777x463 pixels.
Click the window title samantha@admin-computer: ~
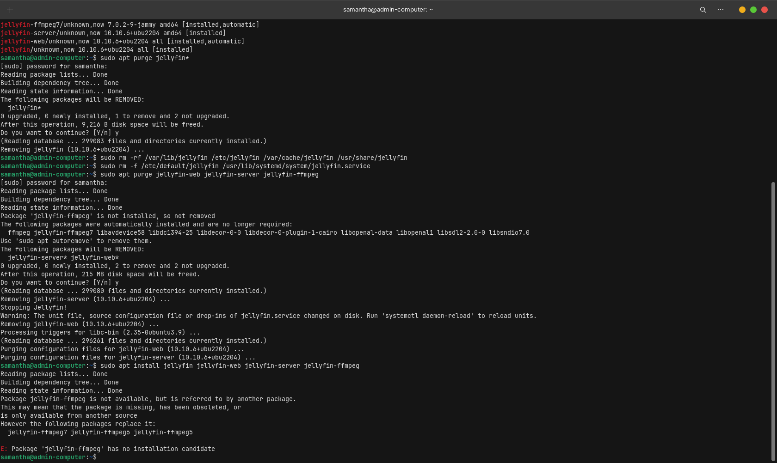click(388, 10)
